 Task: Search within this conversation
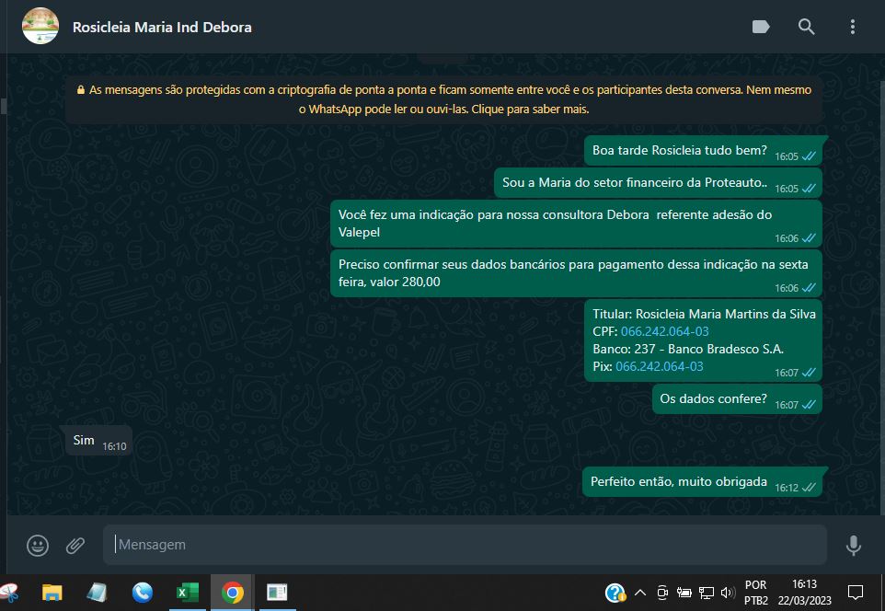[x=806, y=27]
